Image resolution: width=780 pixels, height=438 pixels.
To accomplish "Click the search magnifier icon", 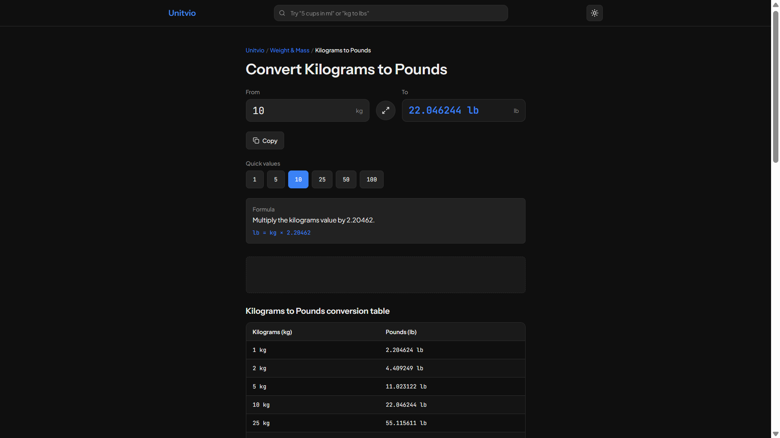I will [x=282, y=13].
